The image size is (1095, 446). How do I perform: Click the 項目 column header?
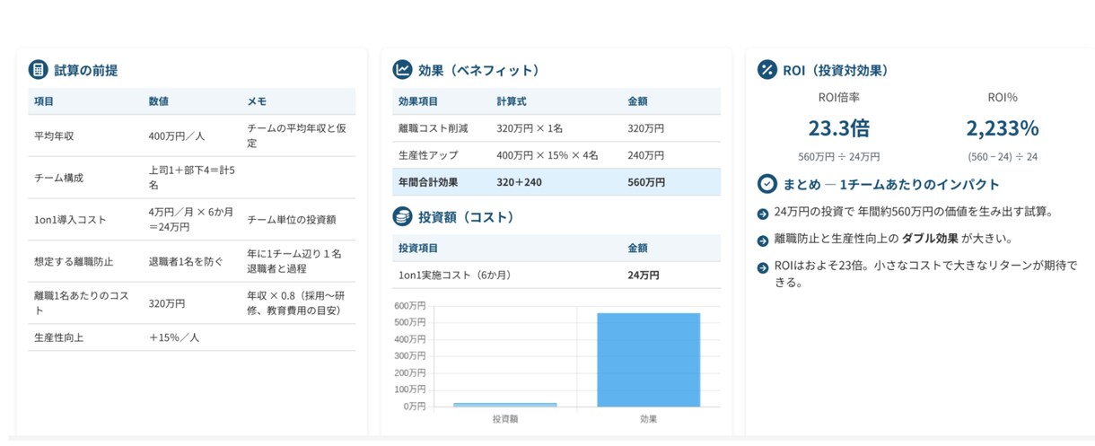tap(44, 101)
